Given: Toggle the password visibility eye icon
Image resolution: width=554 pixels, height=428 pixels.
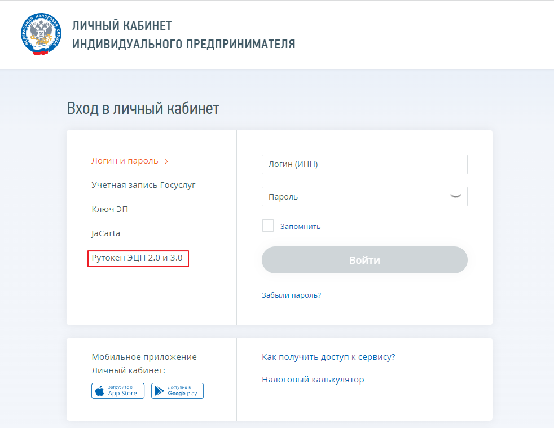Looking at the screenshot, I should pyautogui.click(x=455, y=196).
